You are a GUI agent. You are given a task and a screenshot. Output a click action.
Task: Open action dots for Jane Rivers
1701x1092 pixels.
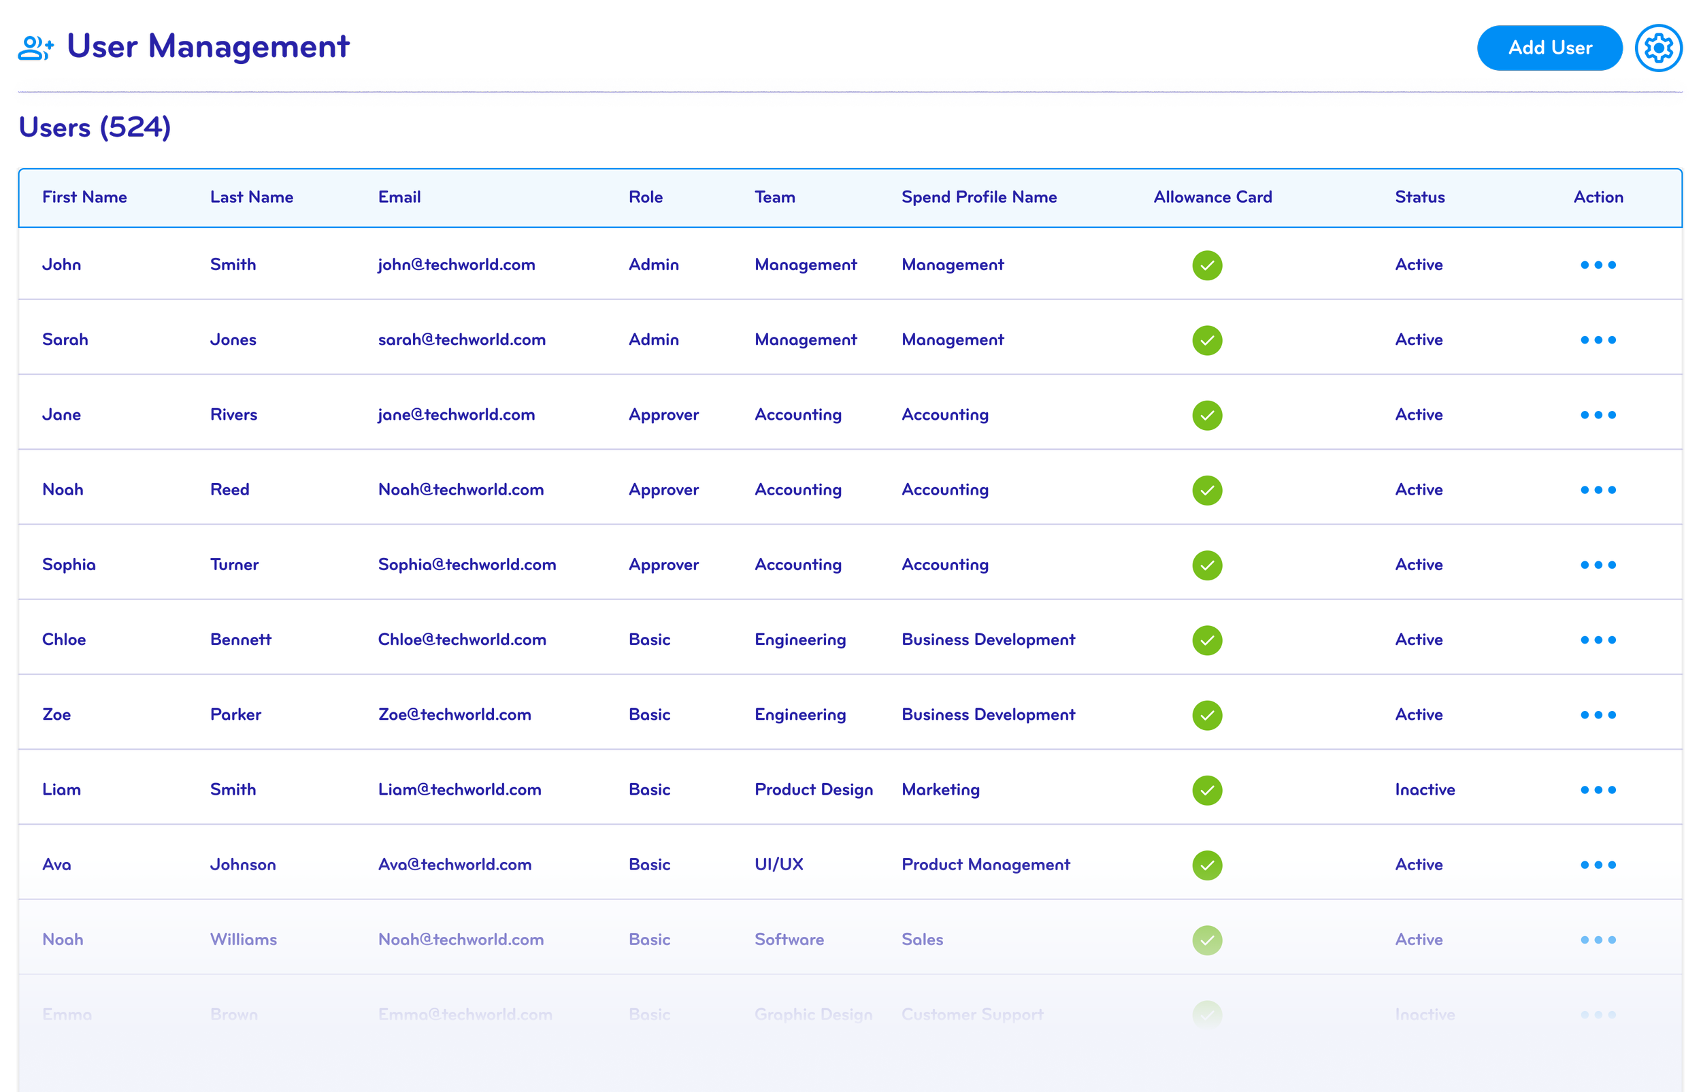(x=1598, y=415)
